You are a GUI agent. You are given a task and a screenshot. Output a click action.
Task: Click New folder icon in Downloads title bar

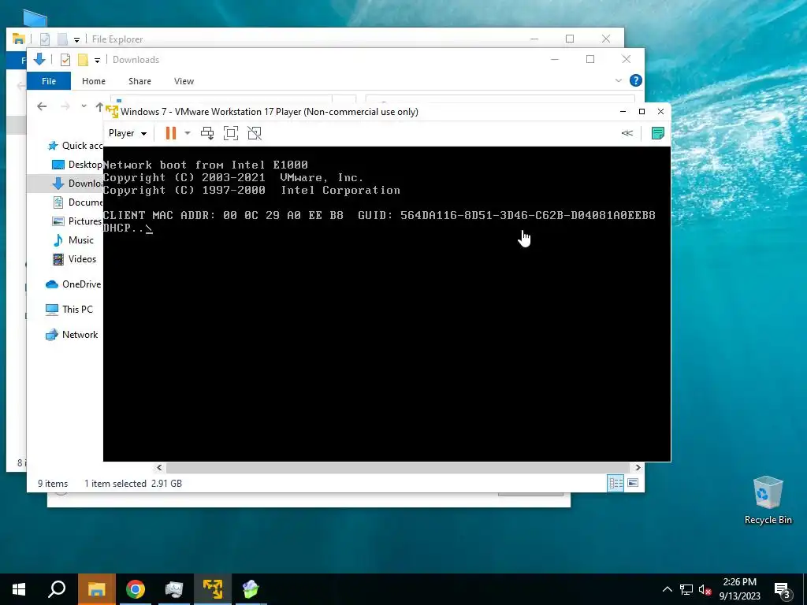coord(82,60)
